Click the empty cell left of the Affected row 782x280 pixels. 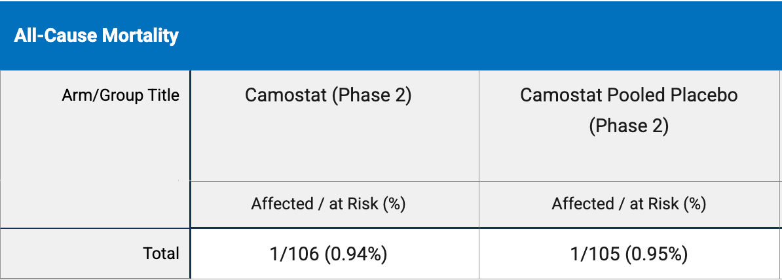(x=95, y=203)
